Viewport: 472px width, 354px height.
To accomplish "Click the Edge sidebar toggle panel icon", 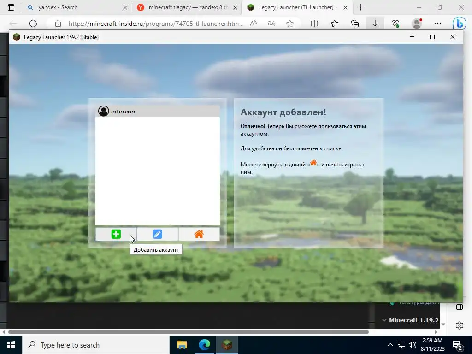I will point(460,307).
